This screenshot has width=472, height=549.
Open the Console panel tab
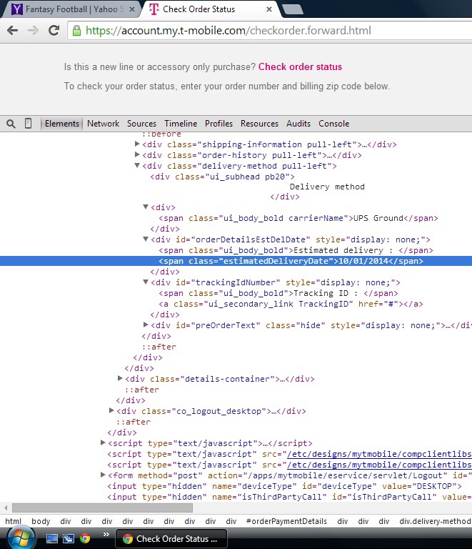334,124
